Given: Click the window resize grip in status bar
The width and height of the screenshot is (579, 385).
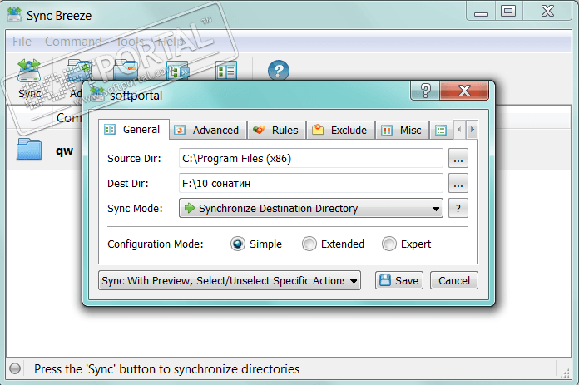Looking at the screenshot, I should (x=565, y=373).
